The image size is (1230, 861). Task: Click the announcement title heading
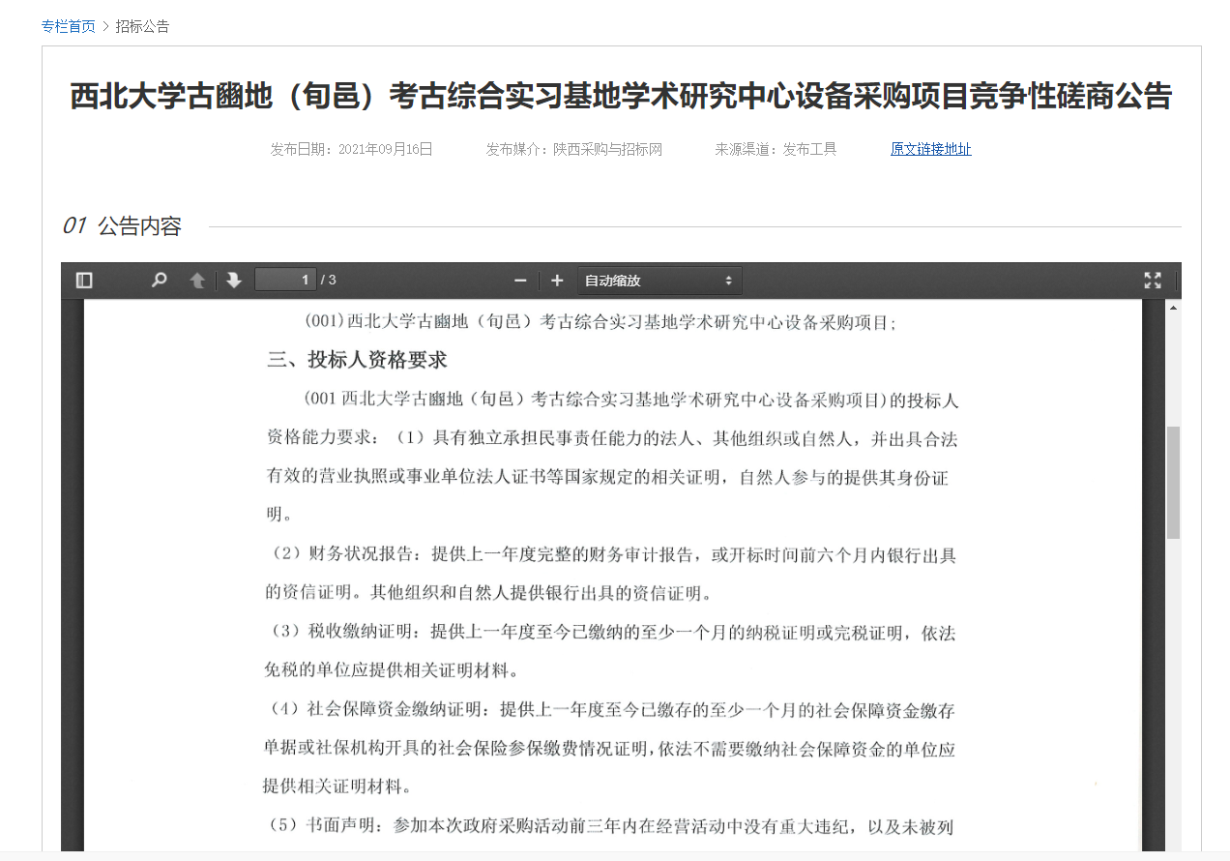pos(621,97)
